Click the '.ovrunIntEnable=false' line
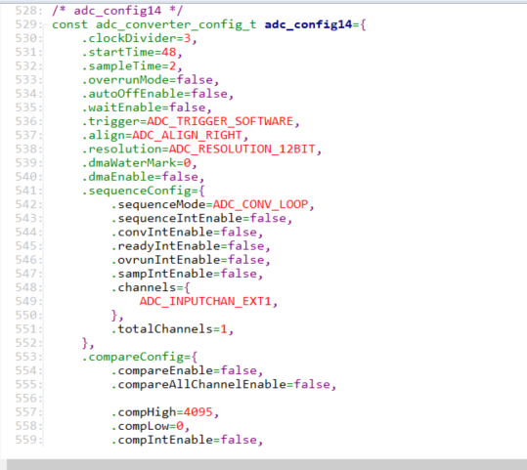527x470 pixels. 191,260
